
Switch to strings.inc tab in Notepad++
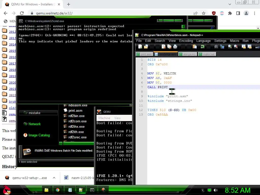(188, 54)
